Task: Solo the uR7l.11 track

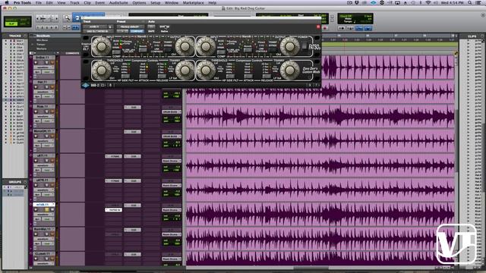Action: point(47,160)
